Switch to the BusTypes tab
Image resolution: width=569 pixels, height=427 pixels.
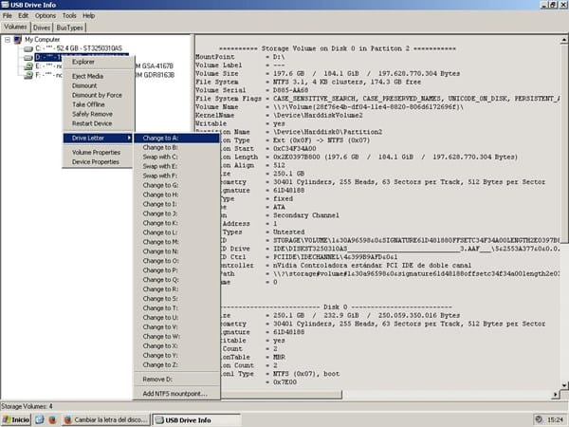(x=69, y=28)
